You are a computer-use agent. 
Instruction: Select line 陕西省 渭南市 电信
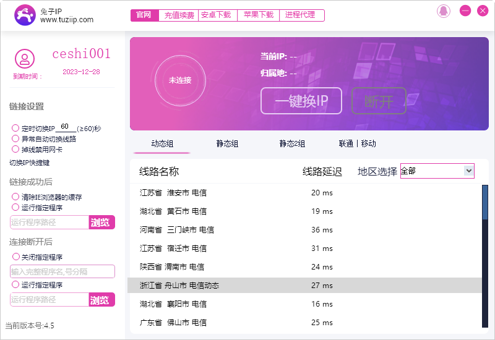click(x=304, y=267)
